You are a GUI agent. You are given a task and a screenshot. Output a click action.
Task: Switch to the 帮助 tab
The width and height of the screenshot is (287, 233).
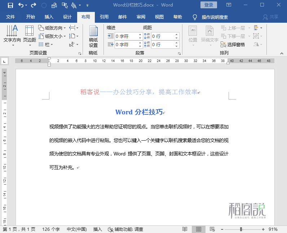[178, 17]
